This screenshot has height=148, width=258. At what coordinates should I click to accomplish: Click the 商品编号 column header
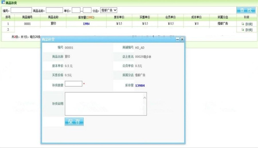pyautogui.click(x=27, y=17)
